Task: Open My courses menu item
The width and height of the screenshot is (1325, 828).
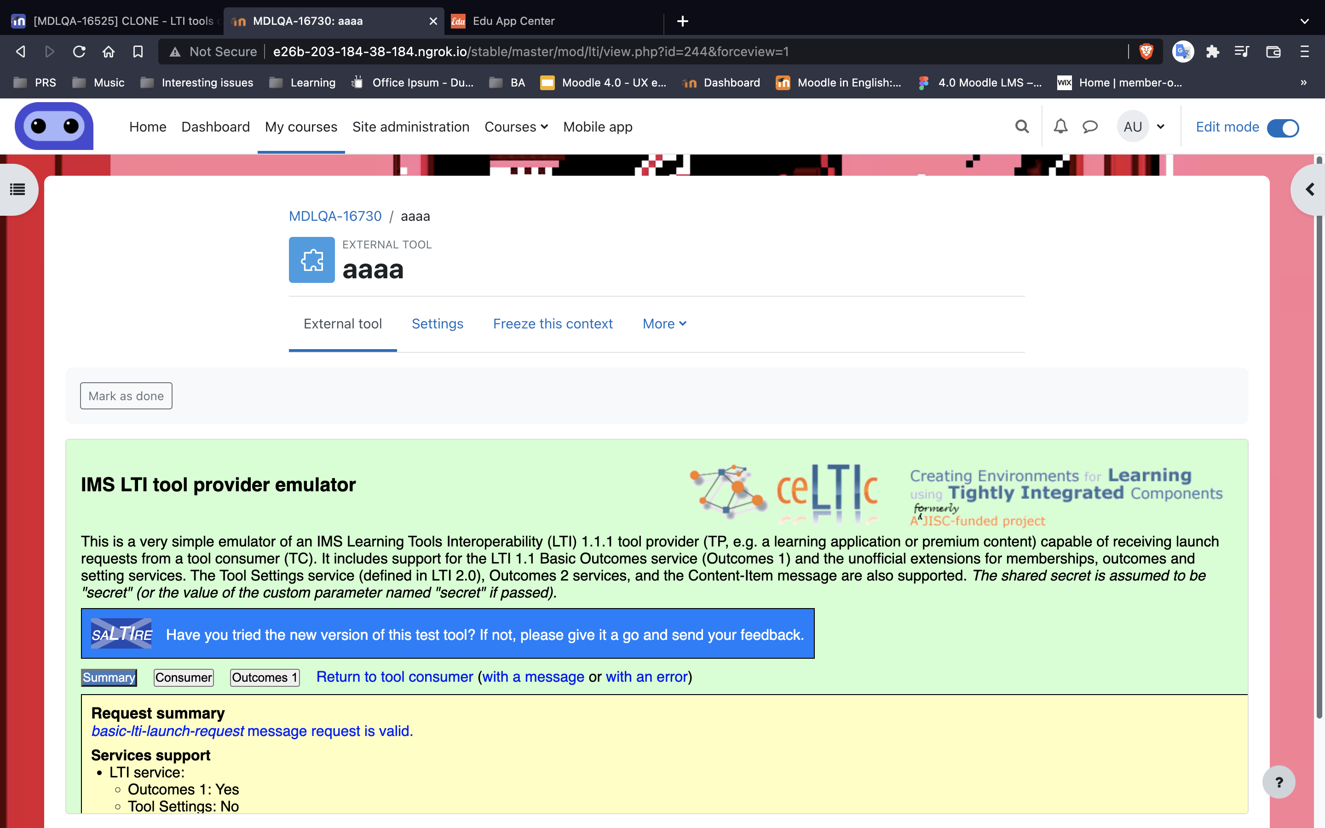Action: pyautogui.click(x=301, y=126)
